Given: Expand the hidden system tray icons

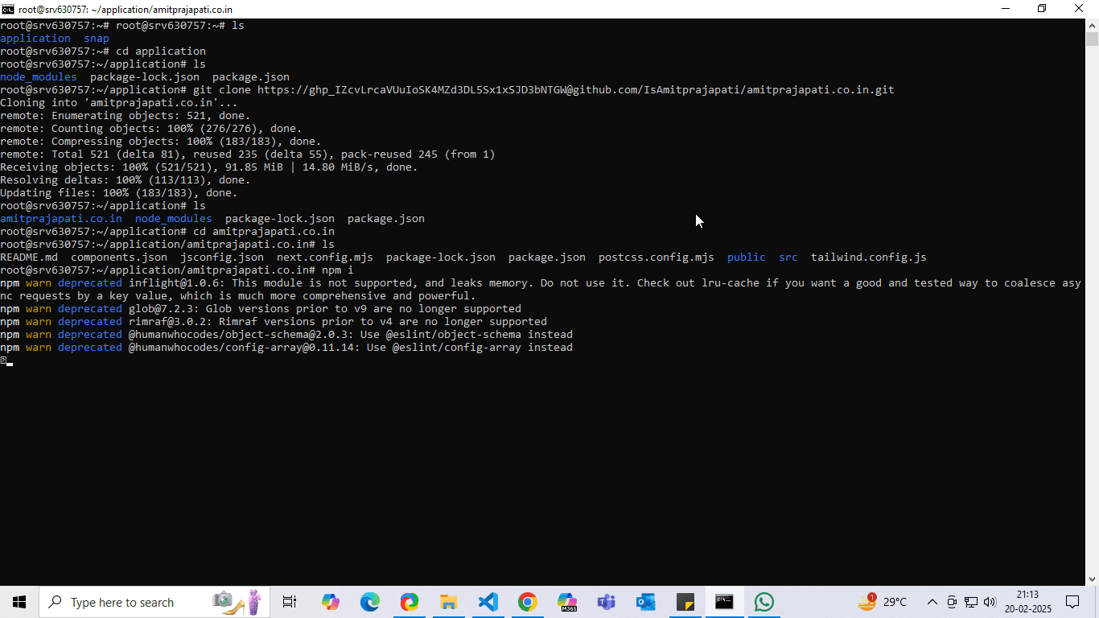Looking at the screenshot, I should point(933,602).
